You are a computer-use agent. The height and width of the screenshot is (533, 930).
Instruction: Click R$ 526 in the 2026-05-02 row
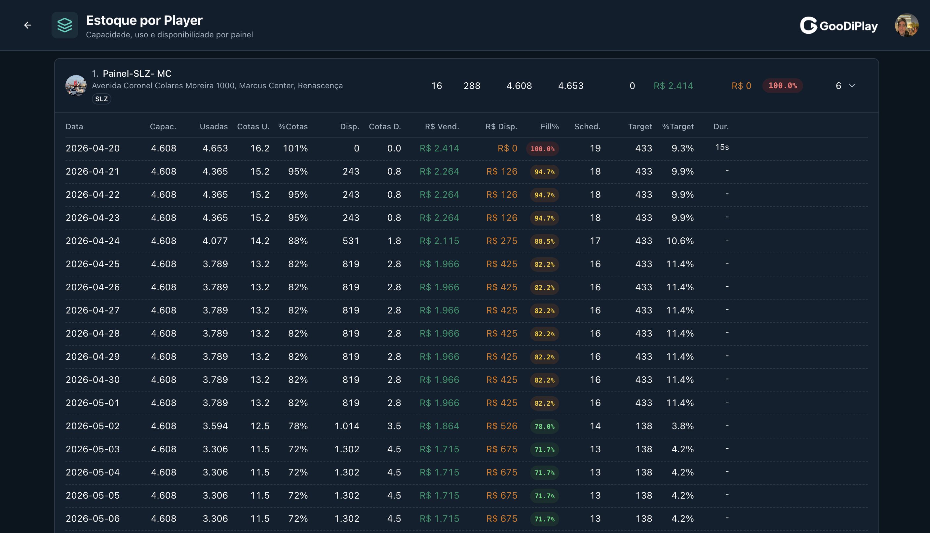click(x=502, y=426)
